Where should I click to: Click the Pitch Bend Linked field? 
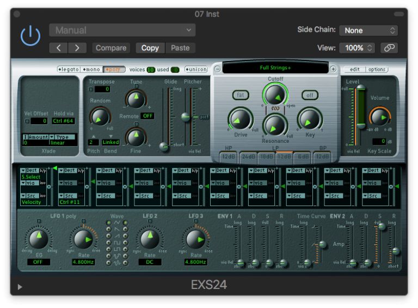click(x=110, y=142)
